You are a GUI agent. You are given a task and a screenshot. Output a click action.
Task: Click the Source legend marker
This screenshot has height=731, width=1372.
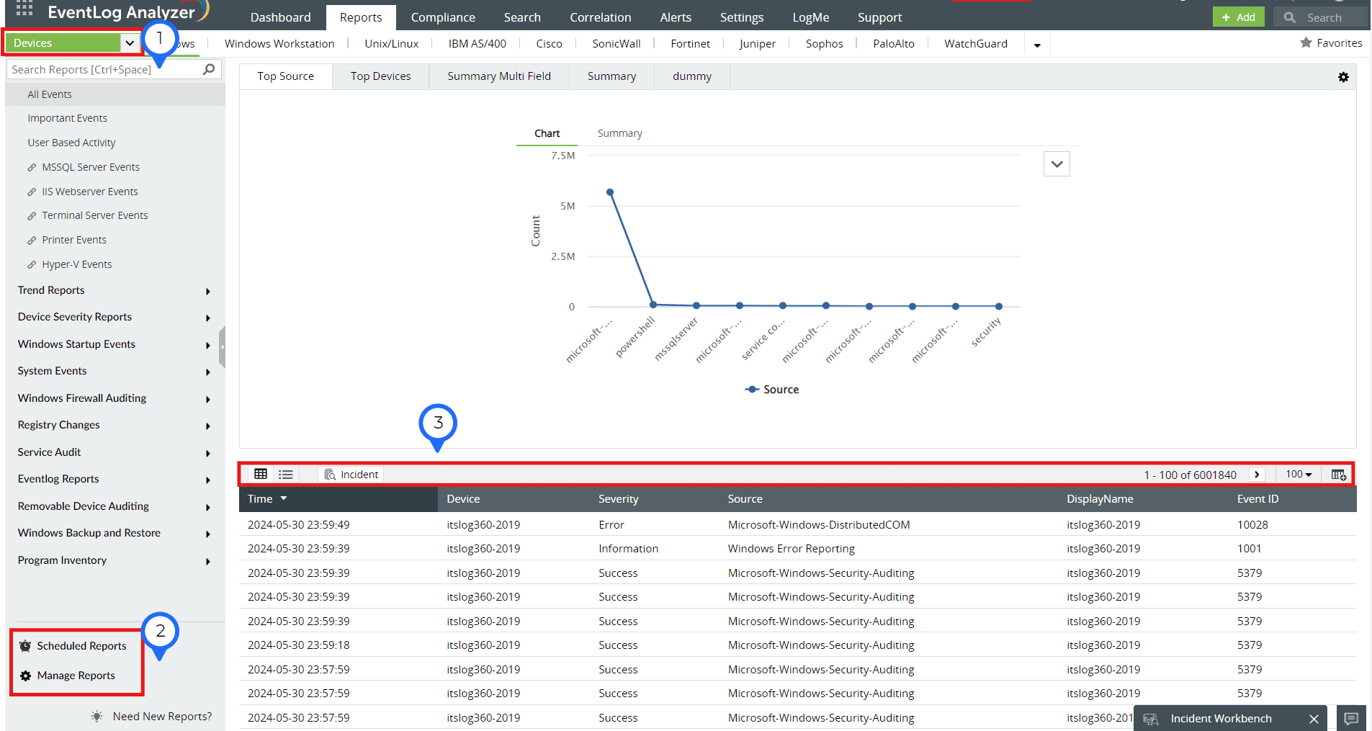pos(752,390)
